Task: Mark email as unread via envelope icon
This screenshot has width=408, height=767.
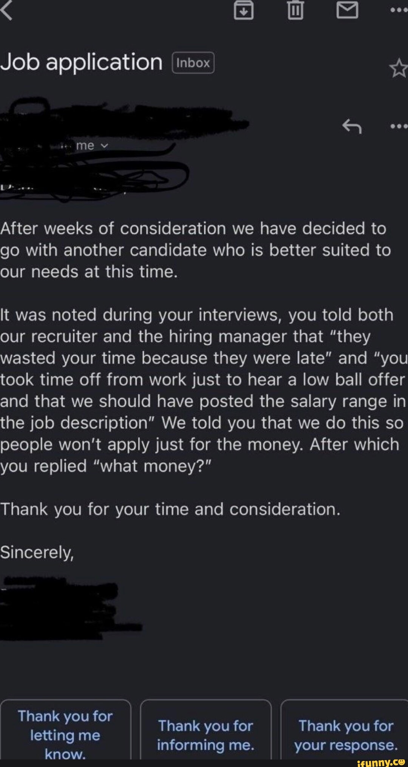Action: (347, 10)
